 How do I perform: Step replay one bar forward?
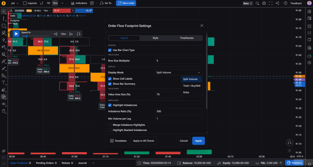(x=71, y=34)
